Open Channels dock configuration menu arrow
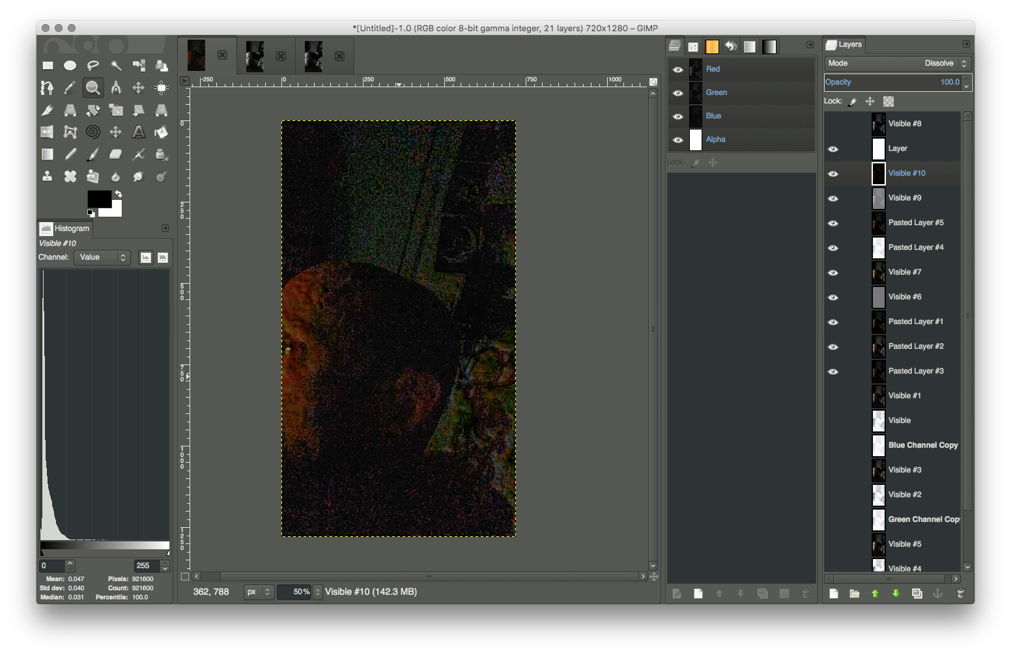The width and height of the screenshot is (1011, 656). [810, 44]
